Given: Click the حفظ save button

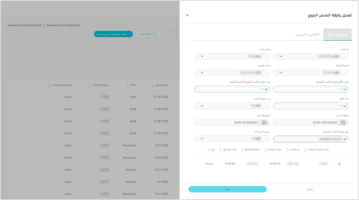Looking at the screenshot, I should coord(227,189).
